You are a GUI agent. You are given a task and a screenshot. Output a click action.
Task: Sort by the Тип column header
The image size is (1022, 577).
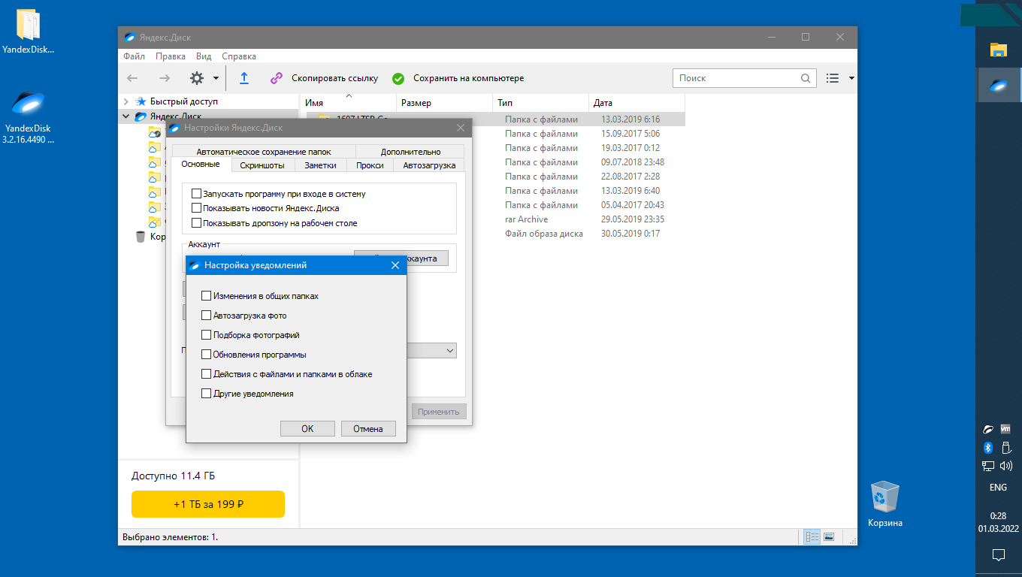[x=541, y=103]
